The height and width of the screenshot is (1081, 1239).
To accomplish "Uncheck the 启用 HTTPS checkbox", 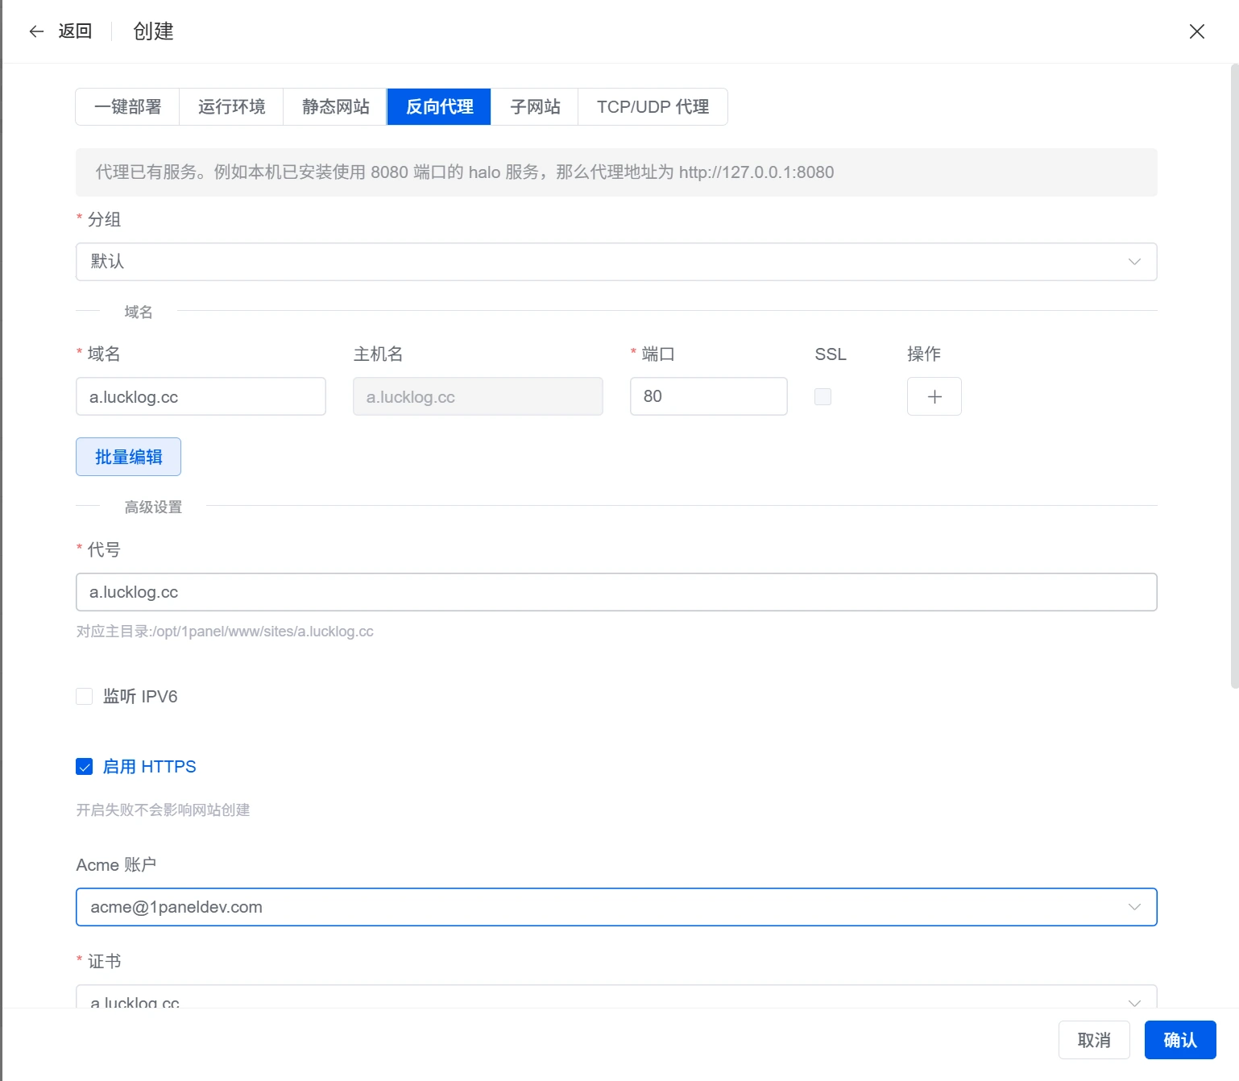I will pyautogui.click(x=85, y=766).
